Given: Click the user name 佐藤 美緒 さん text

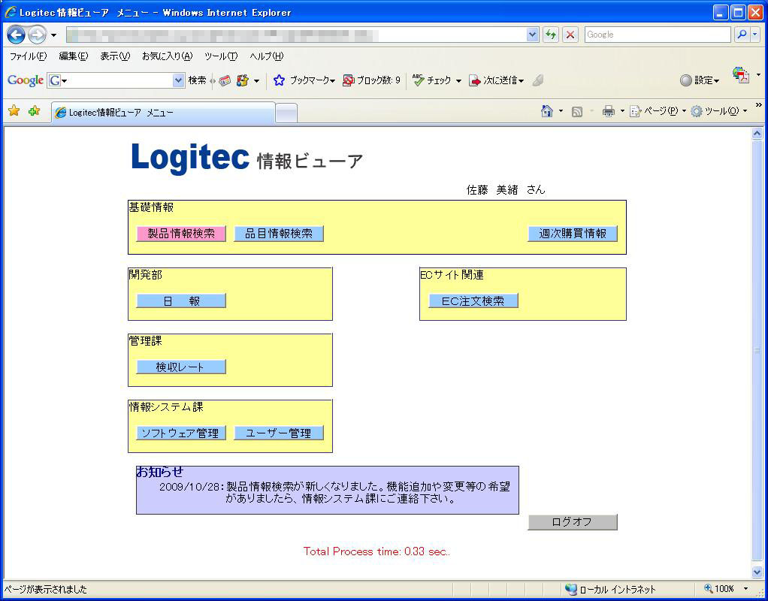Looking at the screenshot, I should point(506,190).
